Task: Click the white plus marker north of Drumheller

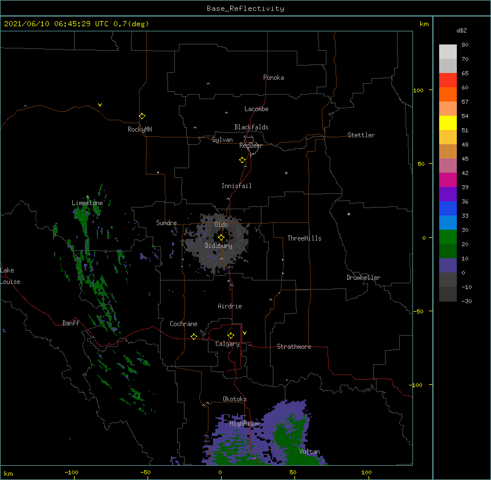Action: tap(349, 214)
